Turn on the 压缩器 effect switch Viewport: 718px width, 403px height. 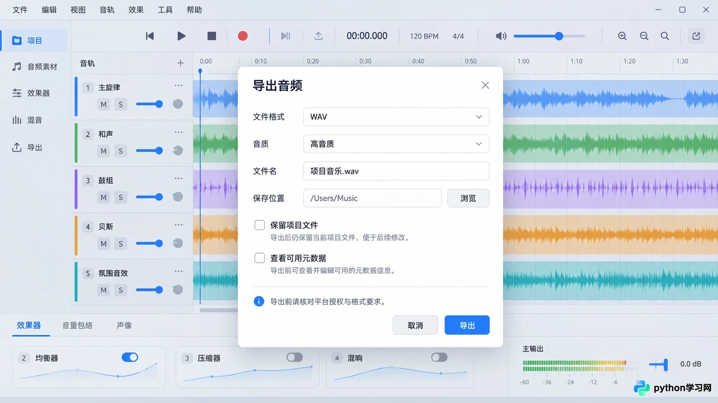tap(295, 357)
